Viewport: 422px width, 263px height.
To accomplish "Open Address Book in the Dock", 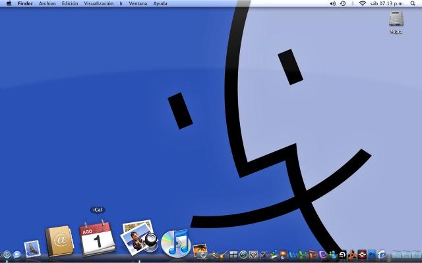I will click(x=59, y=241).
